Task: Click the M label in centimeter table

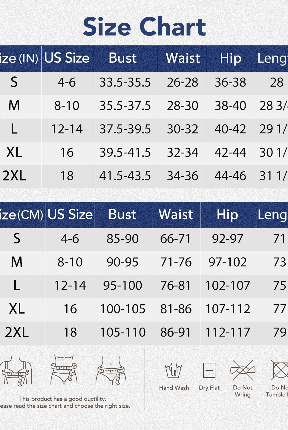Action: [x=17, y=262]
